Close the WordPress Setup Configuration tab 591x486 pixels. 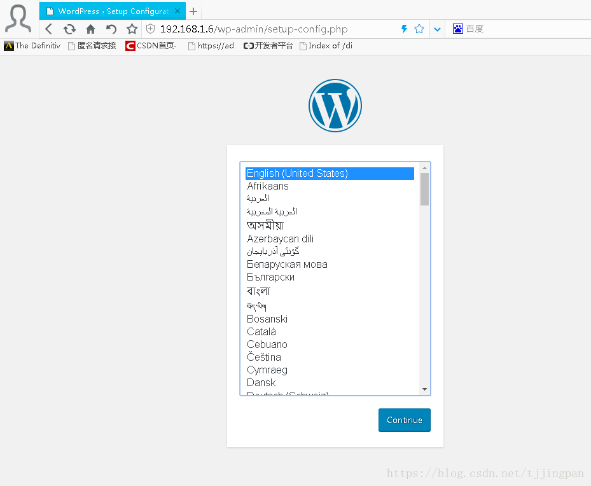coord(177,11)
